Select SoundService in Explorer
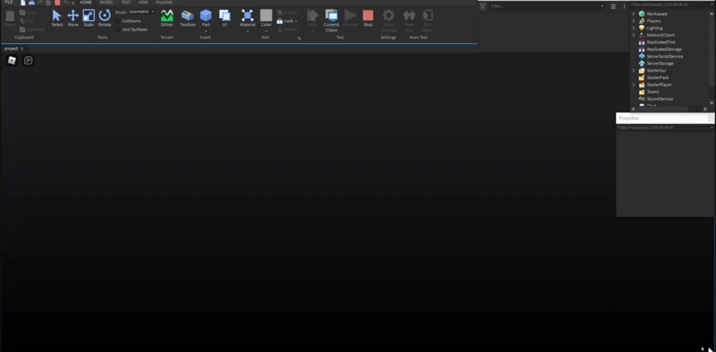 660,99
